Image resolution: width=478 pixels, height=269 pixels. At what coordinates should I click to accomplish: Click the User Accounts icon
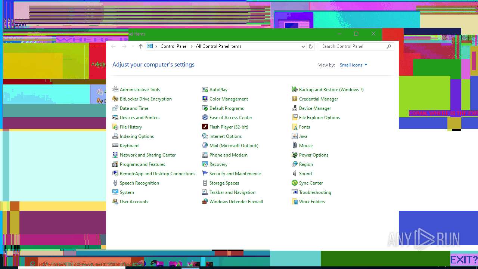115,202
